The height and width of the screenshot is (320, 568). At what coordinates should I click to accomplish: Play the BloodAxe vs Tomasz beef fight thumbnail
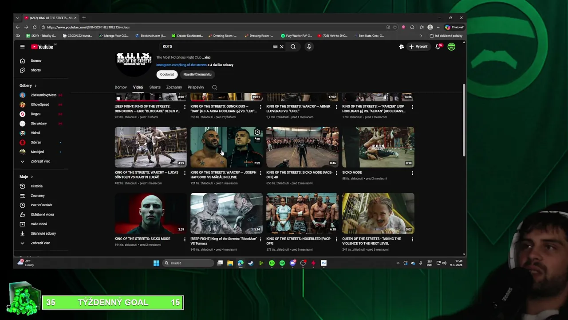coord(226,213)
